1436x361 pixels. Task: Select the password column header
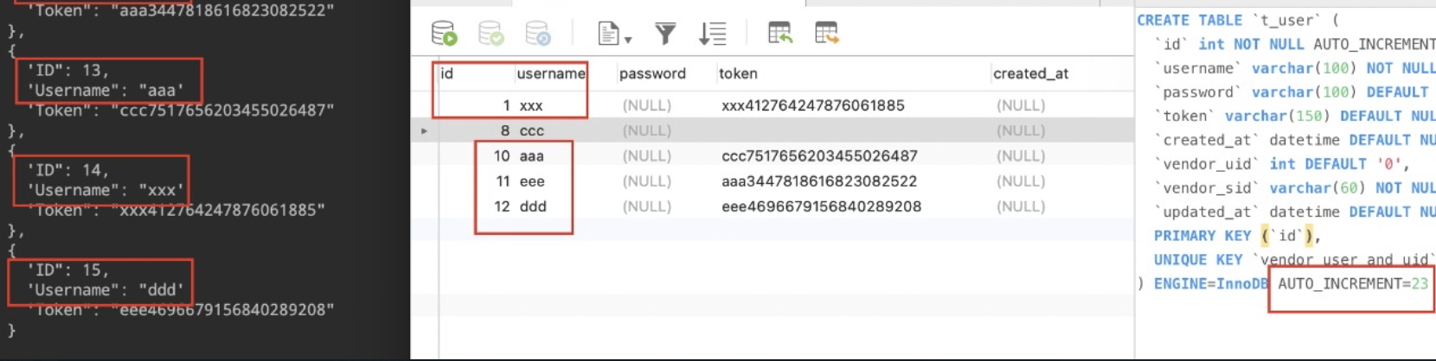(x=652, y=73)
